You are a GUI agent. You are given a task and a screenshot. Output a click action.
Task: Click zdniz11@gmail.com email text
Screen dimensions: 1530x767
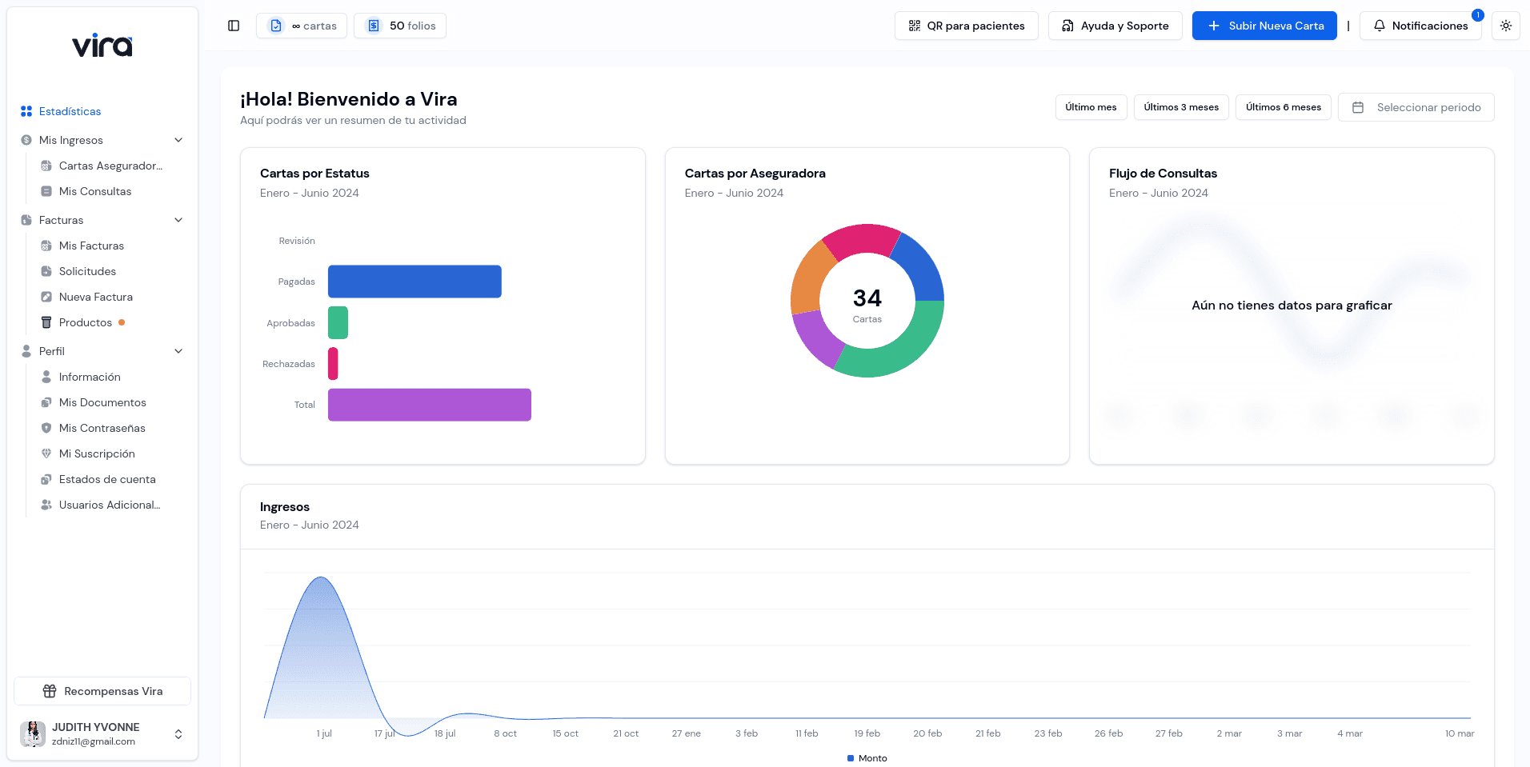tap(94, 741)
